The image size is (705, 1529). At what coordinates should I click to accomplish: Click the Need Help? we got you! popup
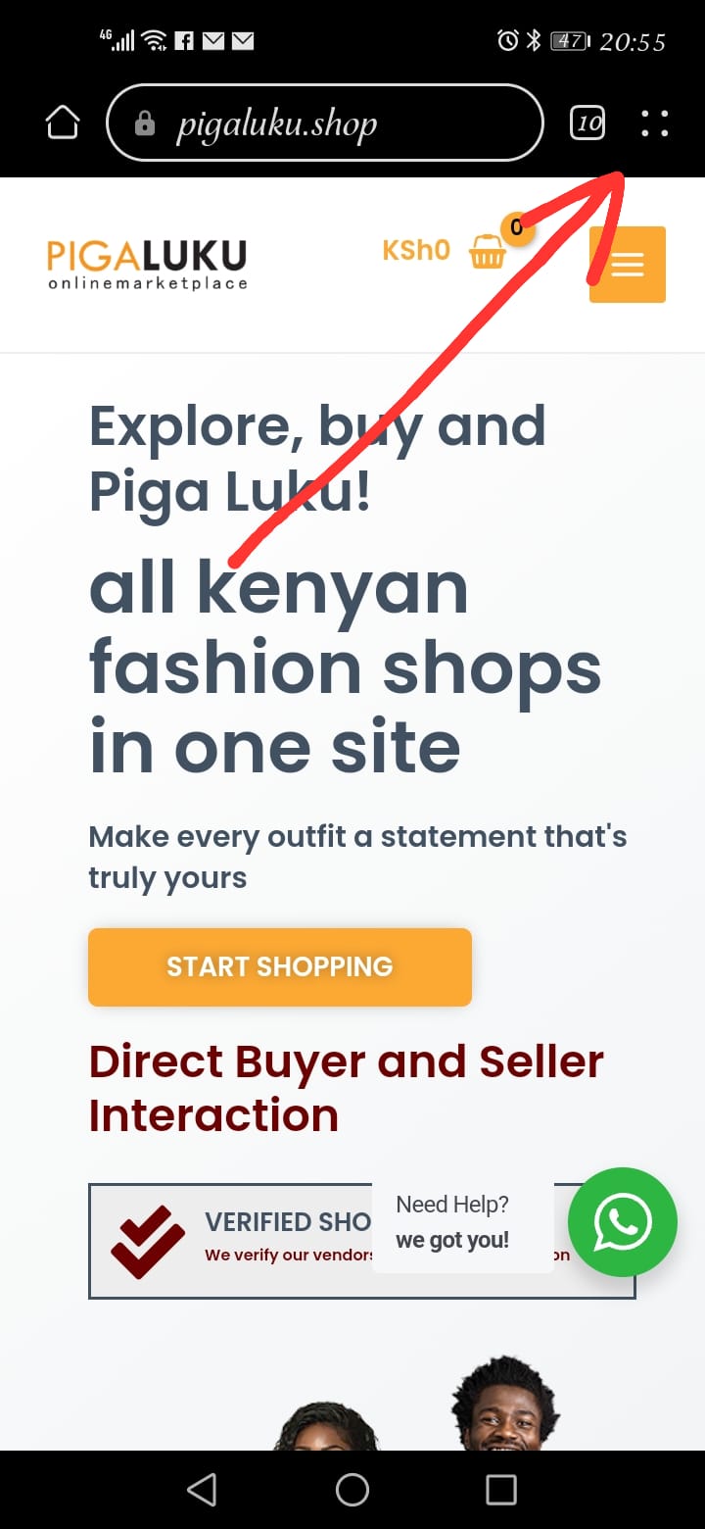click(462, 1222)
